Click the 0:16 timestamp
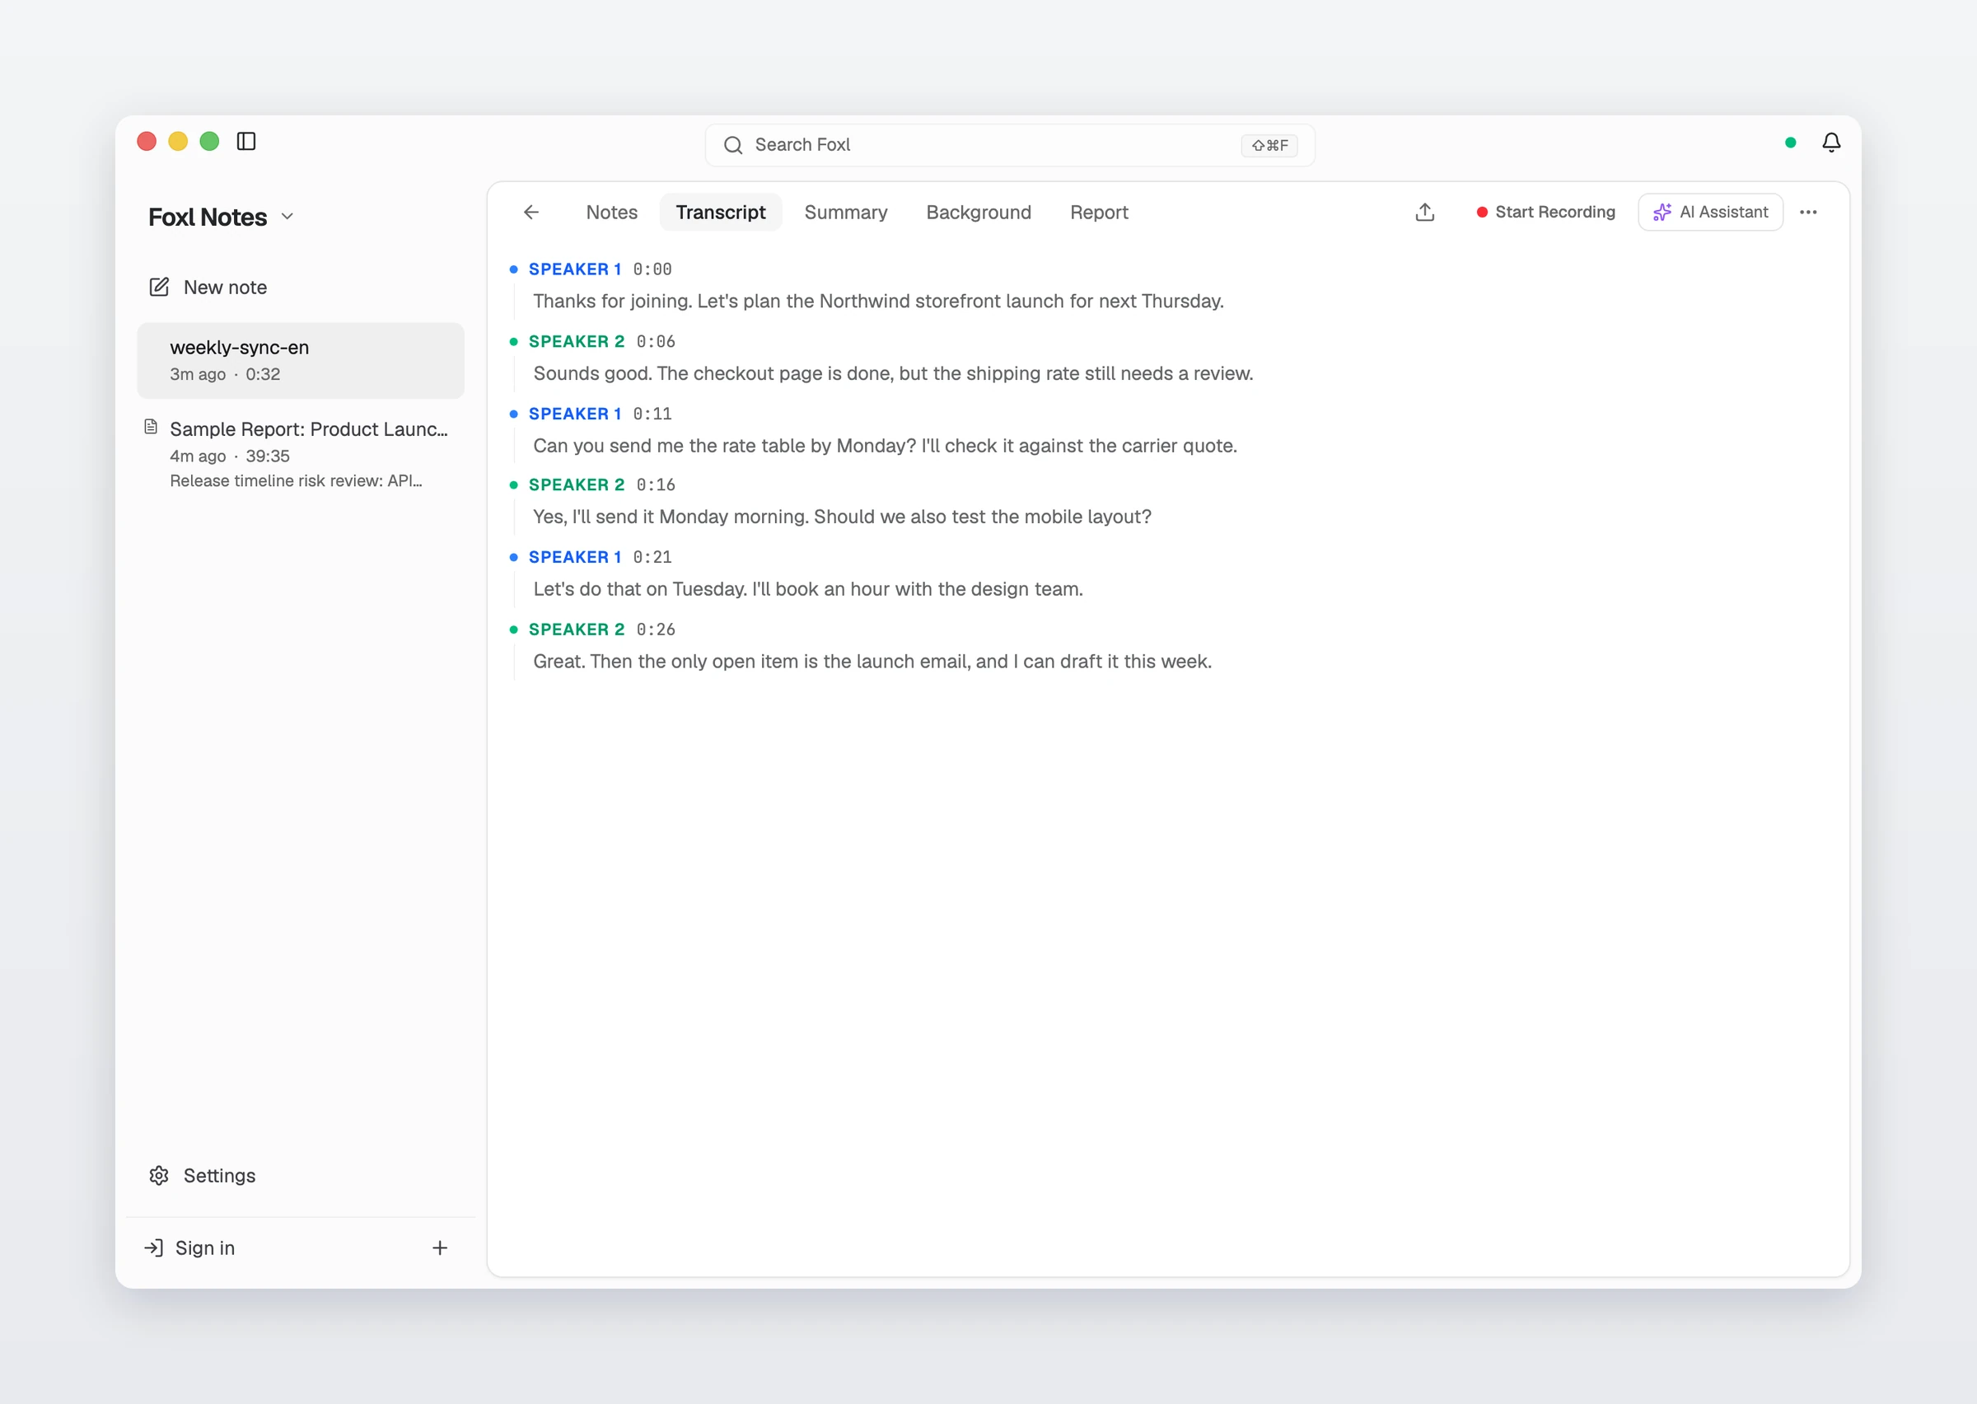 click(x=656, y=485)
